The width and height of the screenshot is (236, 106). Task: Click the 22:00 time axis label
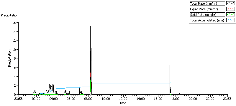[x=210, y=99]
